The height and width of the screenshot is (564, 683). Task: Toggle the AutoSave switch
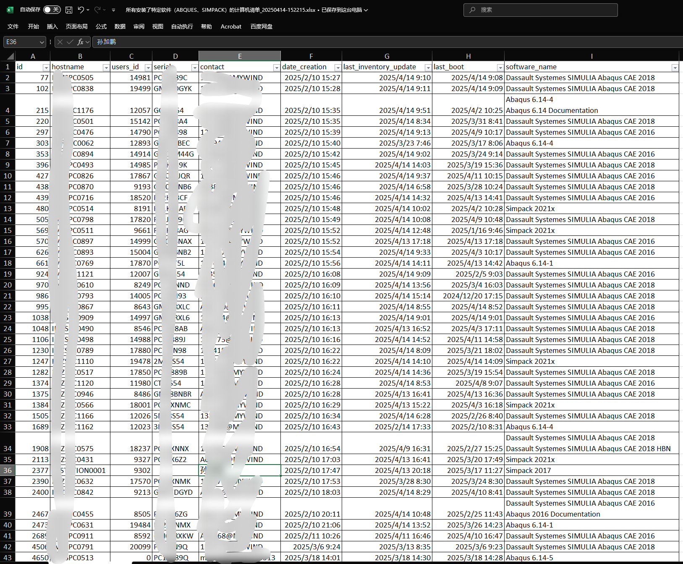pyautogui.click(x=52, y=10)
